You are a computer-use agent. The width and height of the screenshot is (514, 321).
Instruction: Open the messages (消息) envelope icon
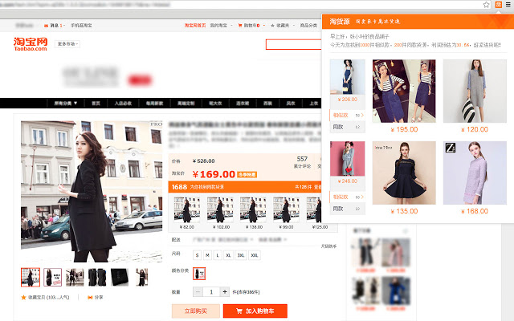[47, 26]
